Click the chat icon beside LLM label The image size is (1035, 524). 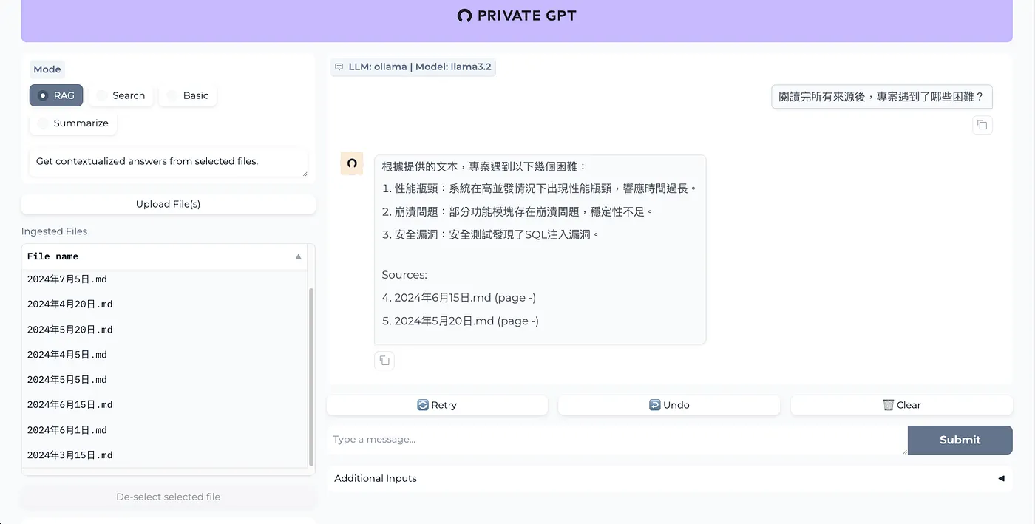[339, 67]
